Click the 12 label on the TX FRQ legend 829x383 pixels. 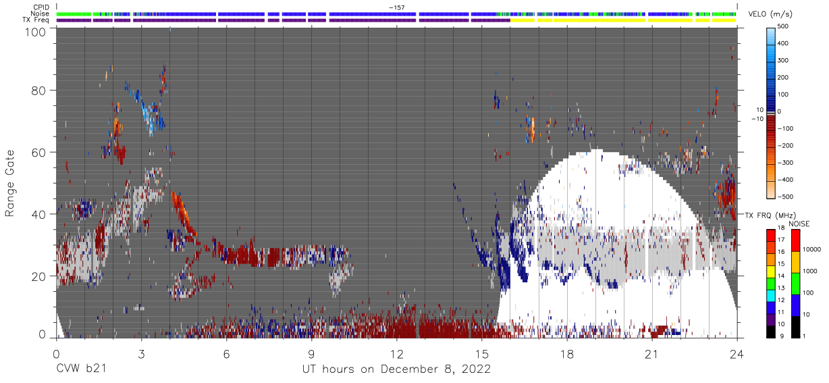[782, 300]
